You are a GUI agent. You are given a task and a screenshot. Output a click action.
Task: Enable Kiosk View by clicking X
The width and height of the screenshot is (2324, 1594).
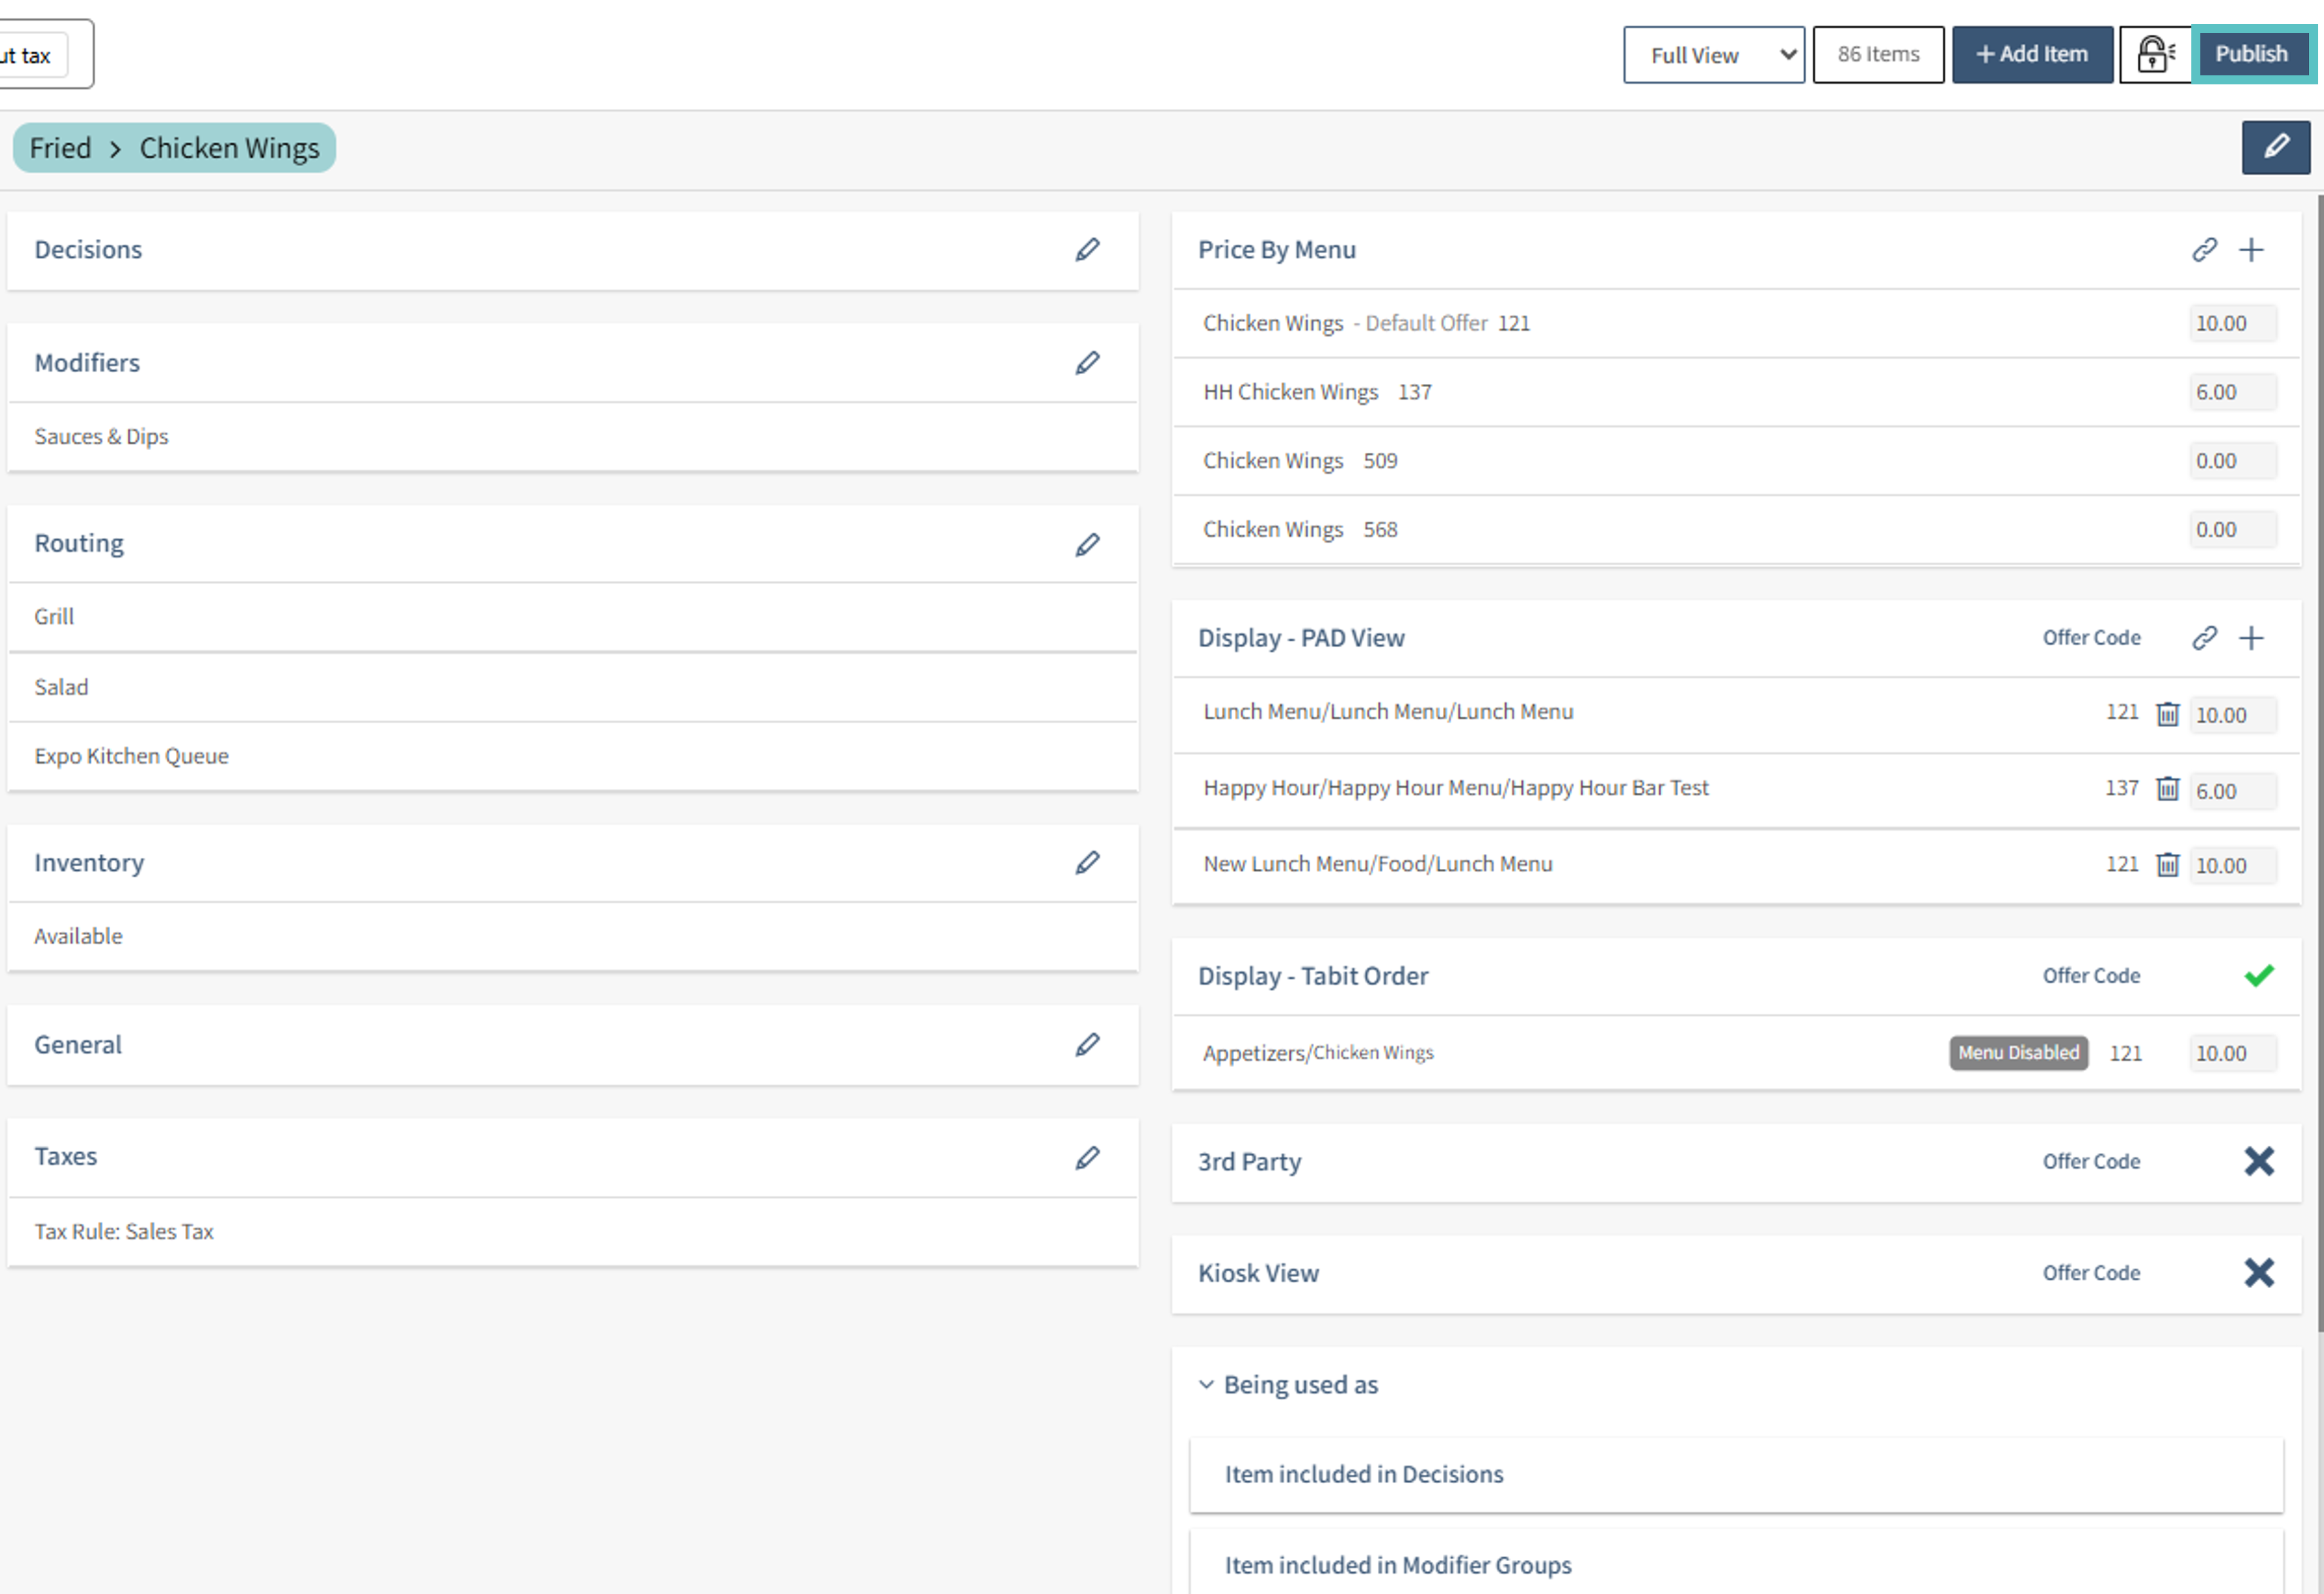(x=2258, y=1273)
